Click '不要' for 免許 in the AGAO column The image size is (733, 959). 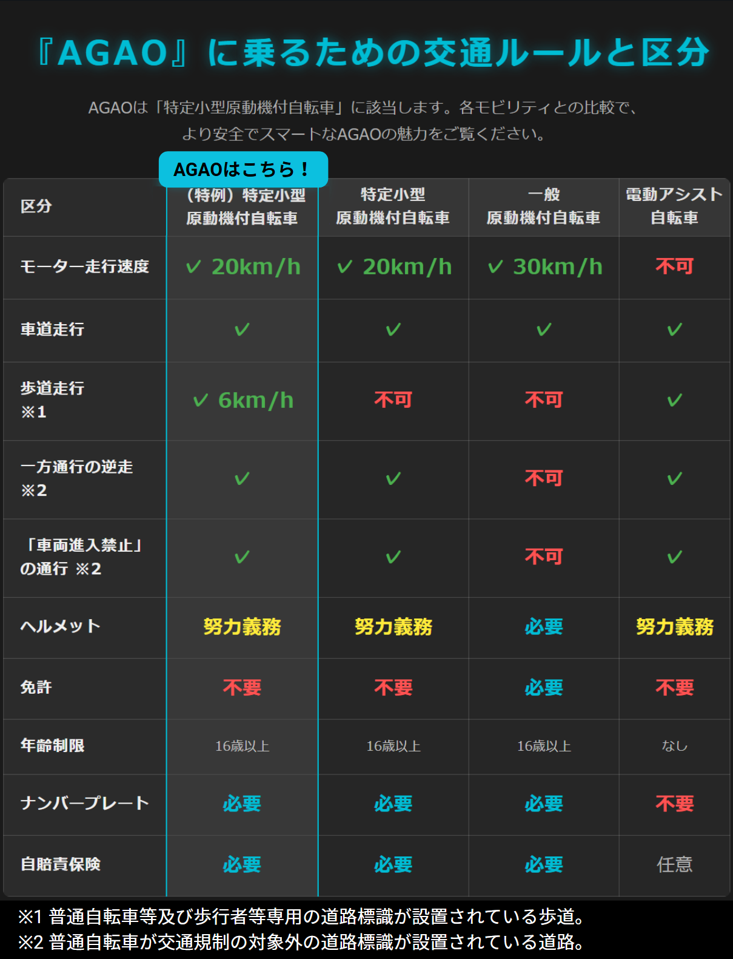[x=243, y=688]
